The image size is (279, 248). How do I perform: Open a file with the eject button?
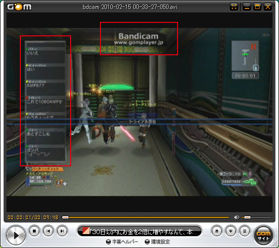[x=217, y=231]
